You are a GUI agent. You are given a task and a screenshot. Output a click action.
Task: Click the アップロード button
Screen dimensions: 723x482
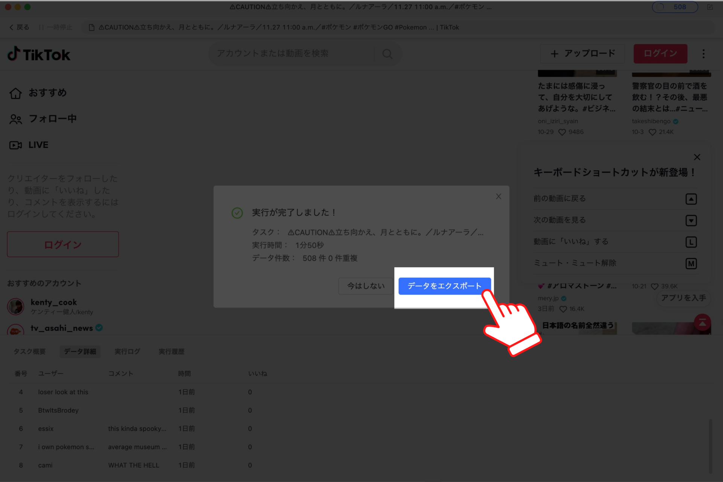pos(582,54)
